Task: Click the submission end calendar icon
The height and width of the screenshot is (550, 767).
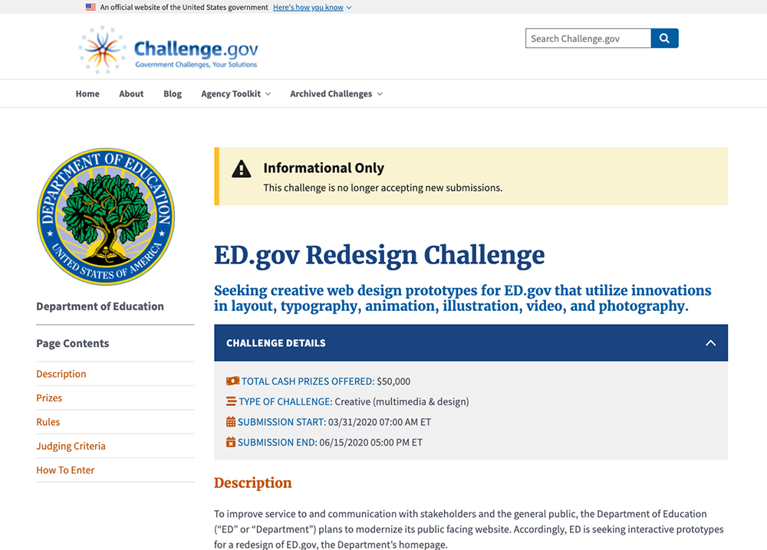Action: pos(231,442)
